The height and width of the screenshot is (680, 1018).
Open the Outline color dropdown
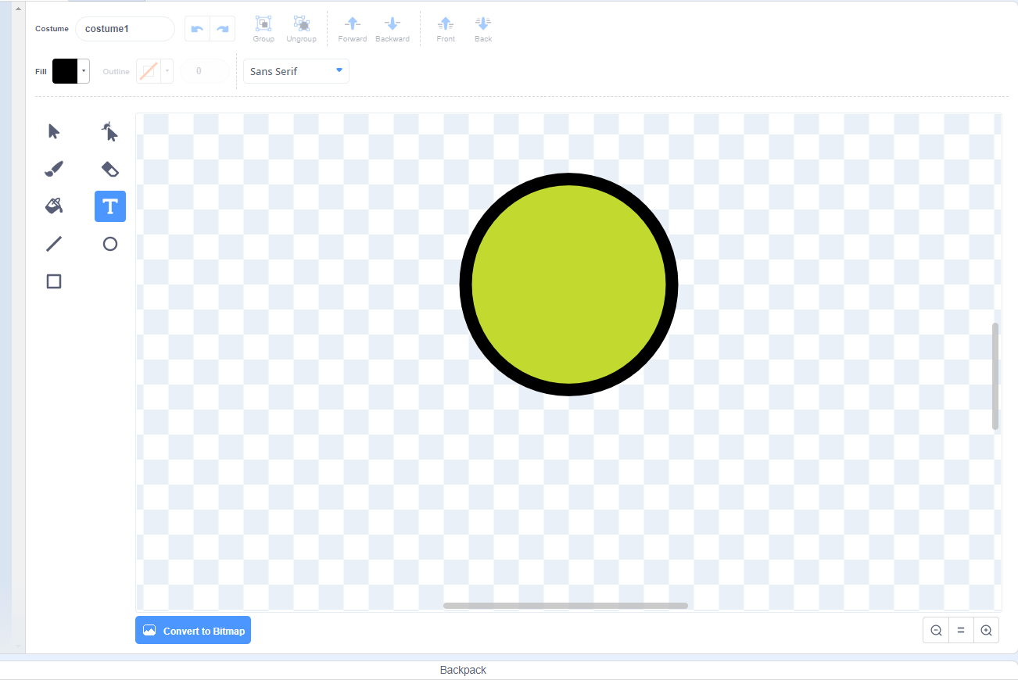167,70
